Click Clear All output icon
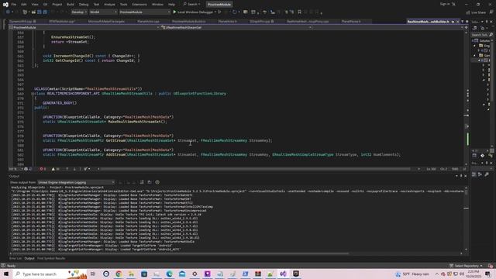Image resolution: width=496 pixels, height=279 pixels. 142,182
